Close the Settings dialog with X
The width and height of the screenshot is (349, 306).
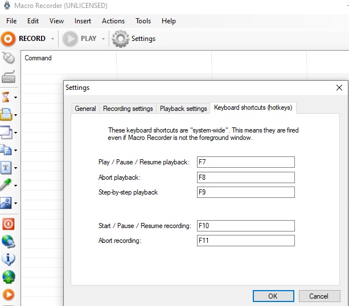click(x=339, y=88)
